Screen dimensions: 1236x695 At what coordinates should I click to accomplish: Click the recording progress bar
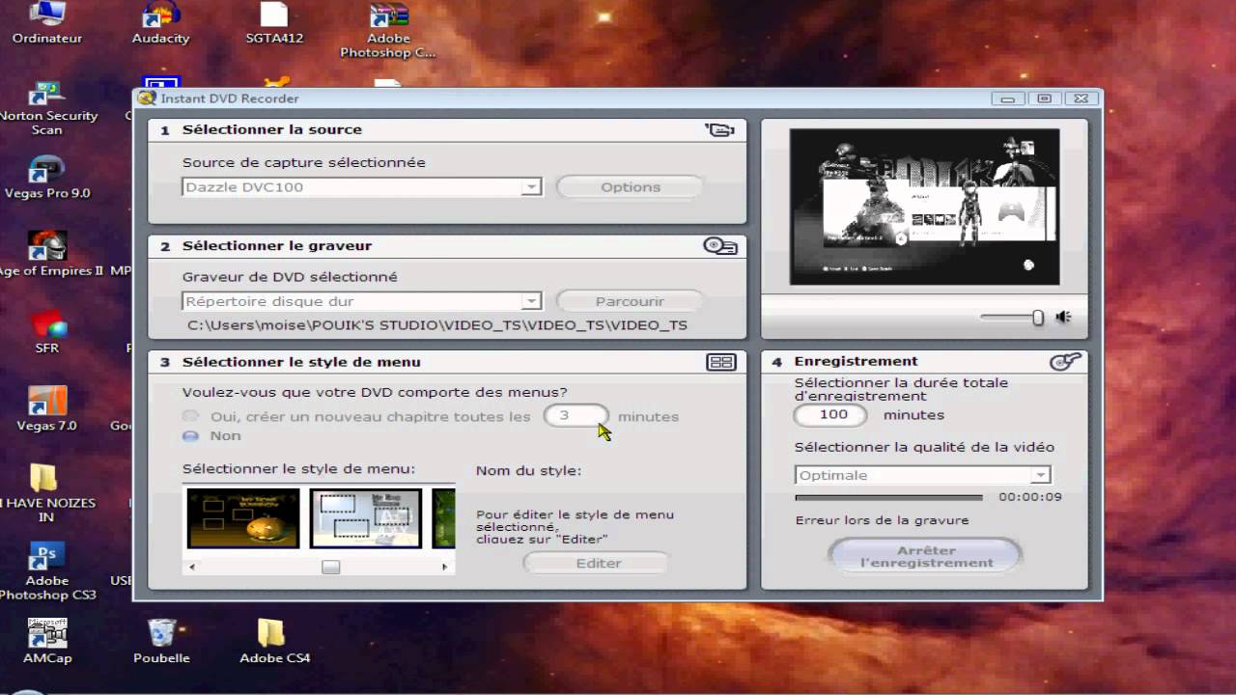click(888, 497)
